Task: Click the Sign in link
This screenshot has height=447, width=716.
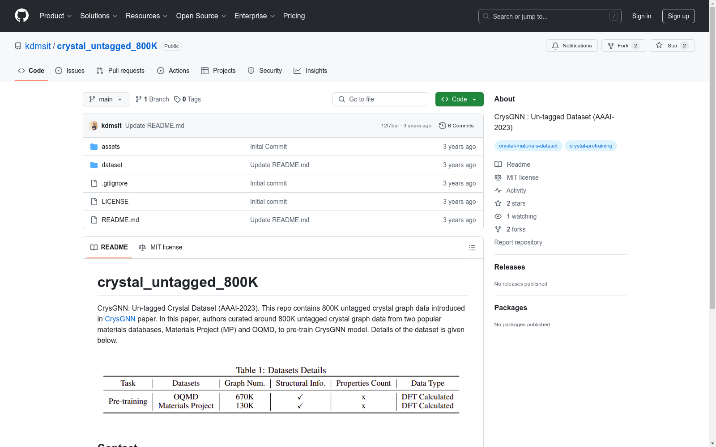Action: pos(642,16)
